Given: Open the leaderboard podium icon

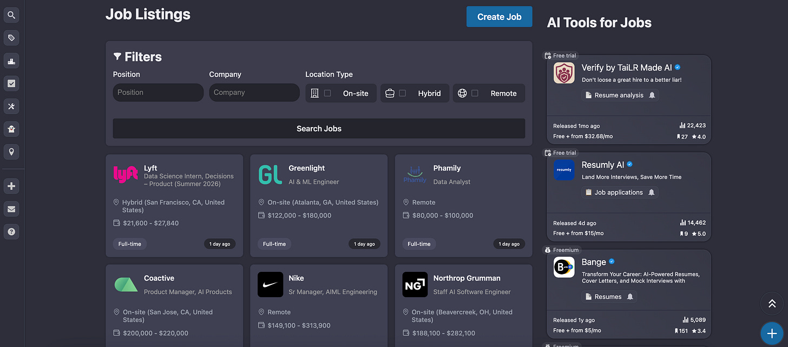Looking at the screenshot, I should click(11, 61).
